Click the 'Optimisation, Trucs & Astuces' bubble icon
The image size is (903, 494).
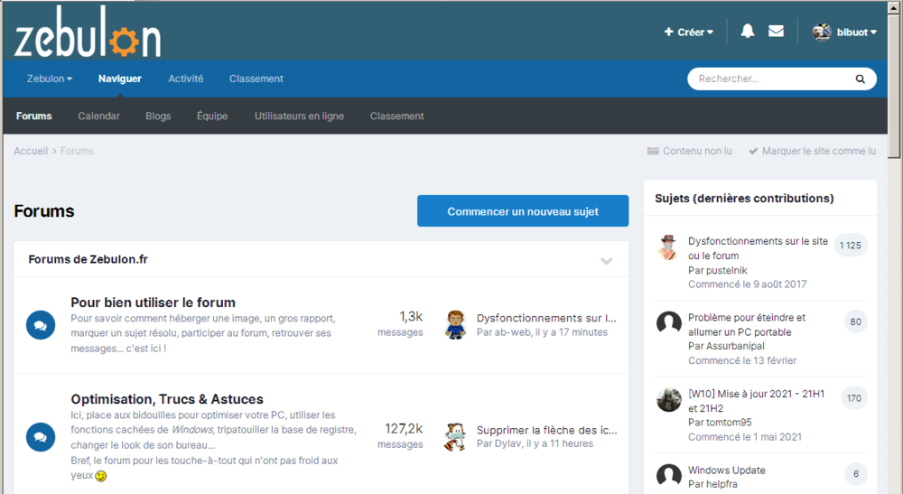pos(41,437)
